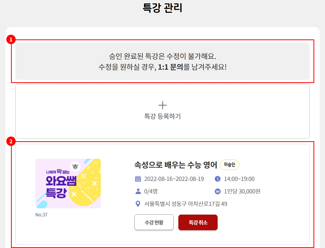The height and width of the screenshot is (248, 325).
Task: Click the location pin icon beside address
Action: [x=138, y=204]
